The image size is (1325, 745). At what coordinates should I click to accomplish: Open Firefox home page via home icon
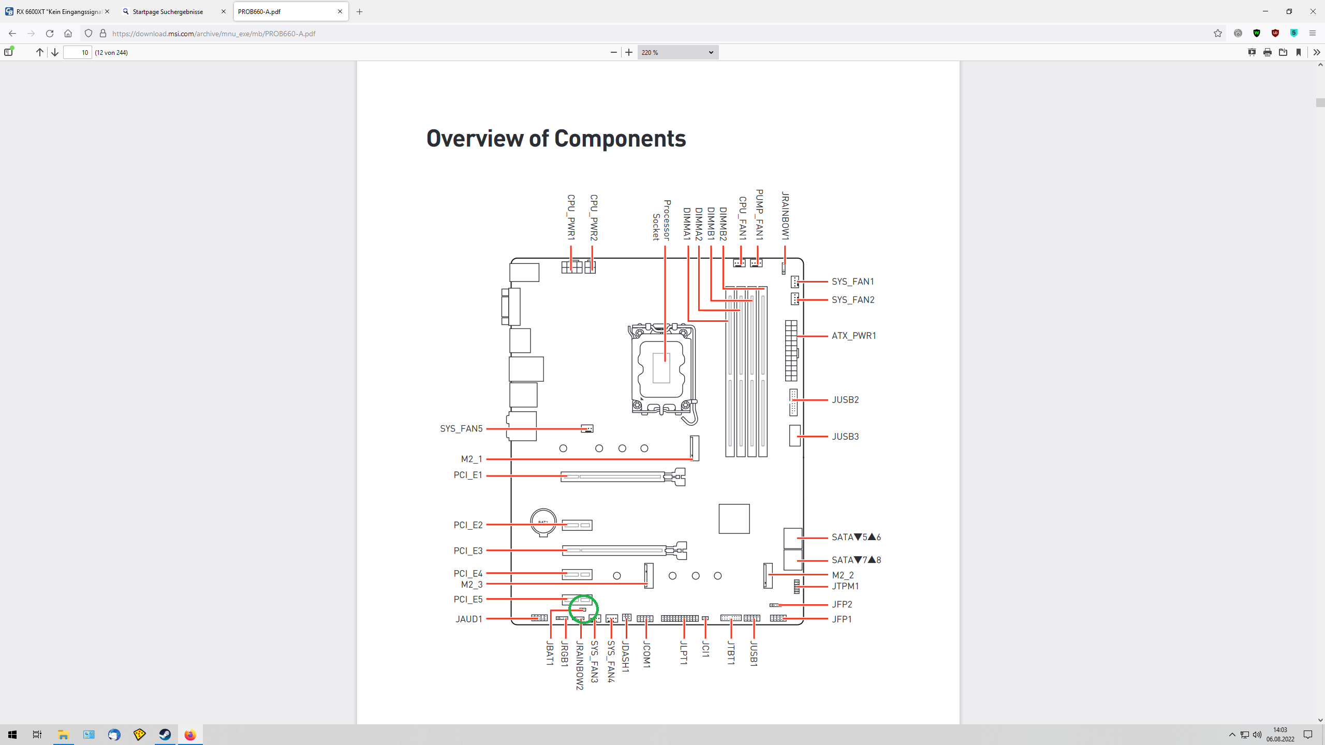pyautogui.click(x=68, y=34)
